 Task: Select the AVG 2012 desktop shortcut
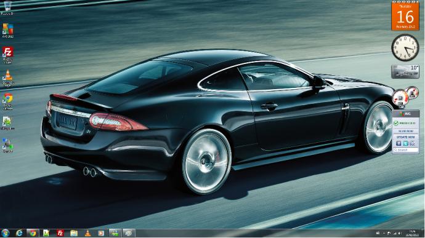(x=7, y=30)
